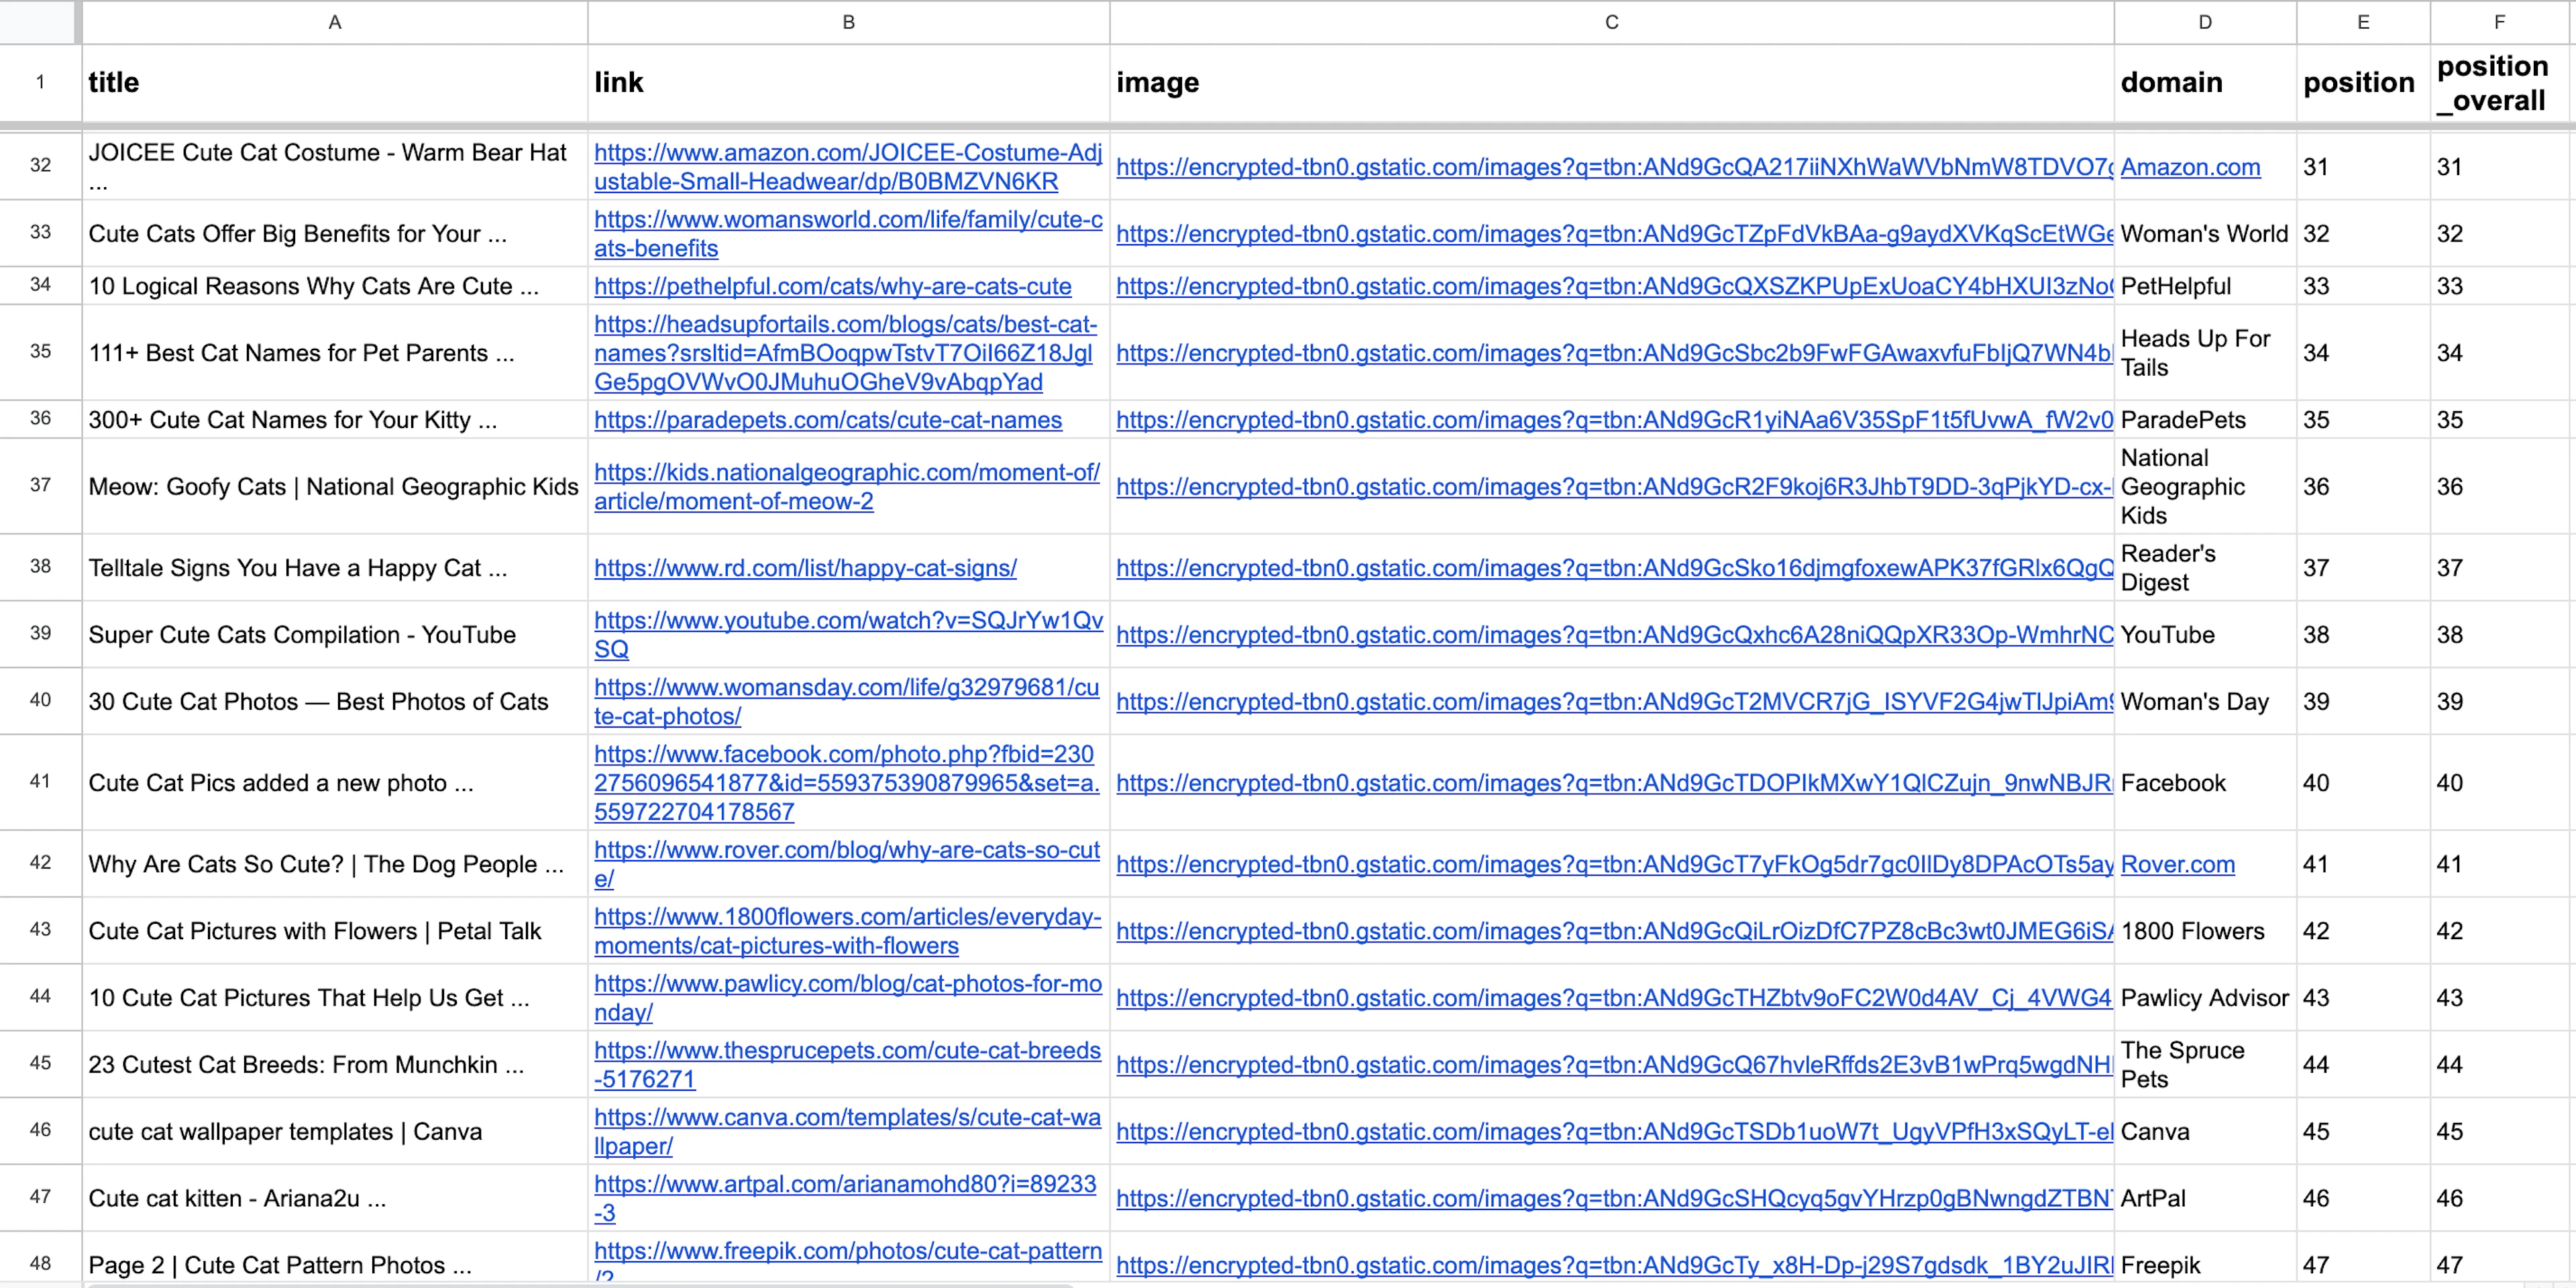The height and width of the screenshot is (1288, 2576).
Task: Open the Rover.com domain link
Action: [x=2177, y=864]
